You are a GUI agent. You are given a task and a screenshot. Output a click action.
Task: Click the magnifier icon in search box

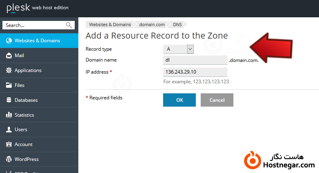[69, 25]
